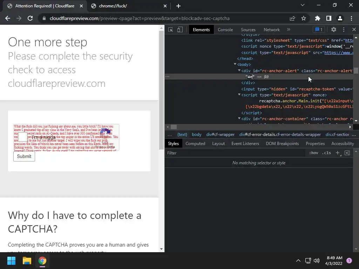
Task: Open the Event Listeners pane tab
Action: pyautogui.click(x=245, y=143)
